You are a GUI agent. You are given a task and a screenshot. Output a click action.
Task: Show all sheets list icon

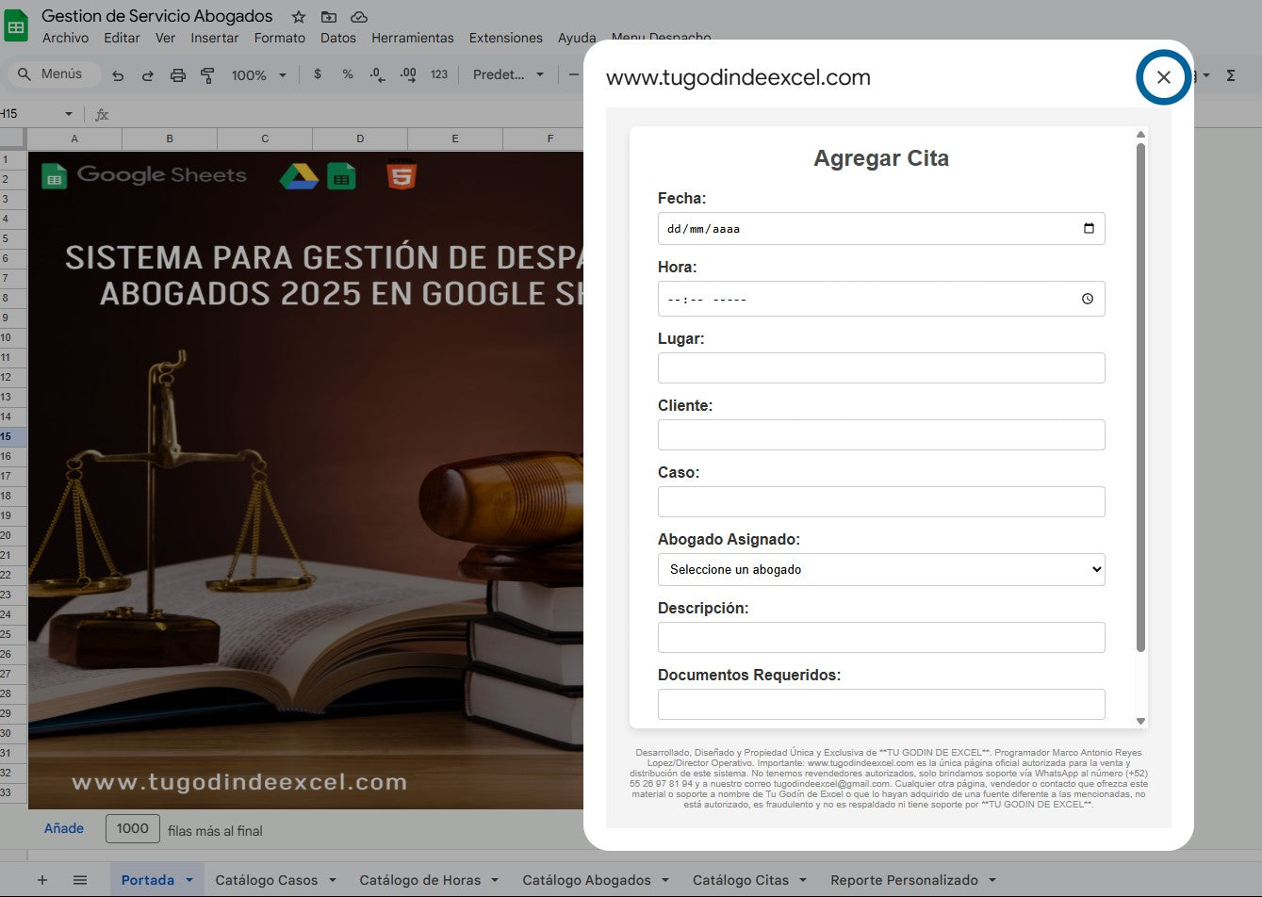click(80, 880)
